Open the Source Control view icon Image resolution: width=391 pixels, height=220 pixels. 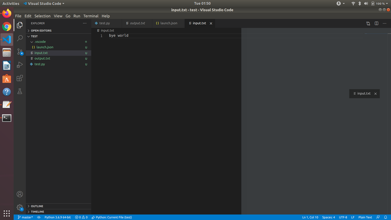[x=20, y=52]
